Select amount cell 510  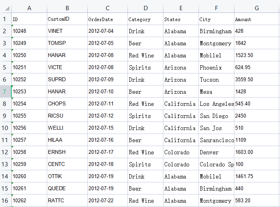pos(257,128)
